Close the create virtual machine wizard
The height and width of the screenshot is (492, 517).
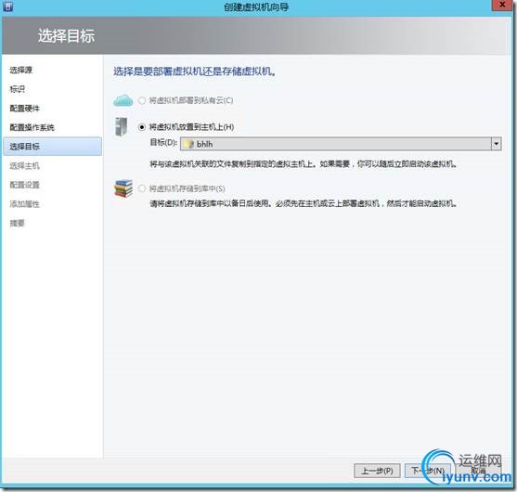(502, 6)
